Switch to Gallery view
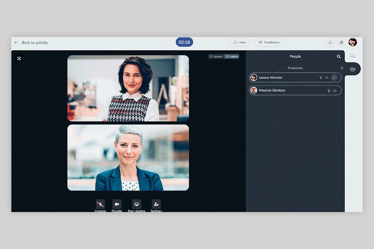Screen dimensions: 374x249 point(232,56)
